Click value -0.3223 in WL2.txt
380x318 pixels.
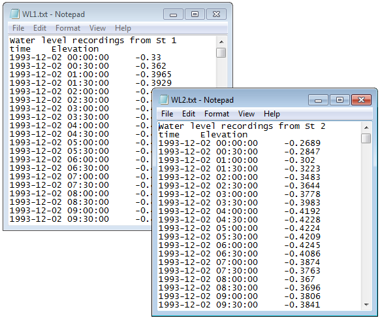click(302, 169)
